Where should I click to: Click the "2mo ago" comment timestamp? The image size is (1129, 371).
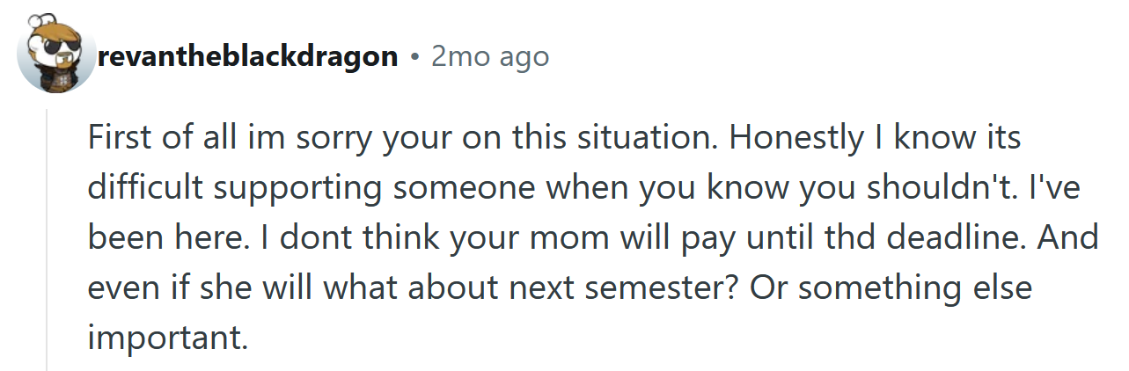[x=490, y=57]
